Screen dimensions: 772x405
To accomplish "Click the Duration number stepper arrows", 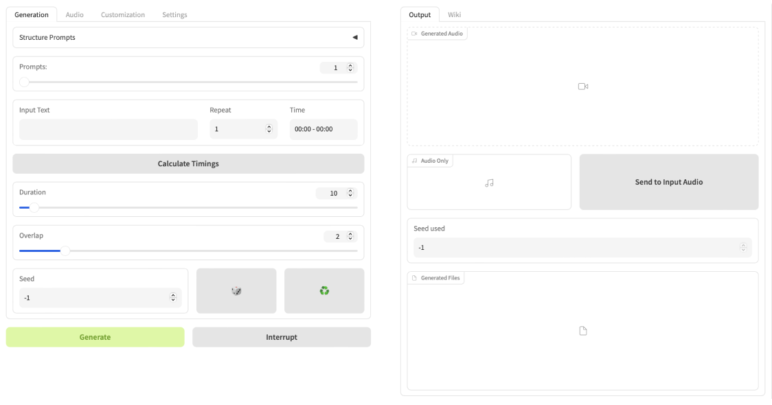I will [x=350, y=194].
